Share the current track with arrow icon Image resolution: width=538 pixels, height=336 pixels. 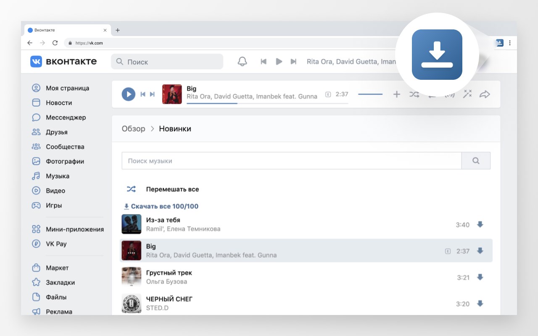click(x=485, y=94)
